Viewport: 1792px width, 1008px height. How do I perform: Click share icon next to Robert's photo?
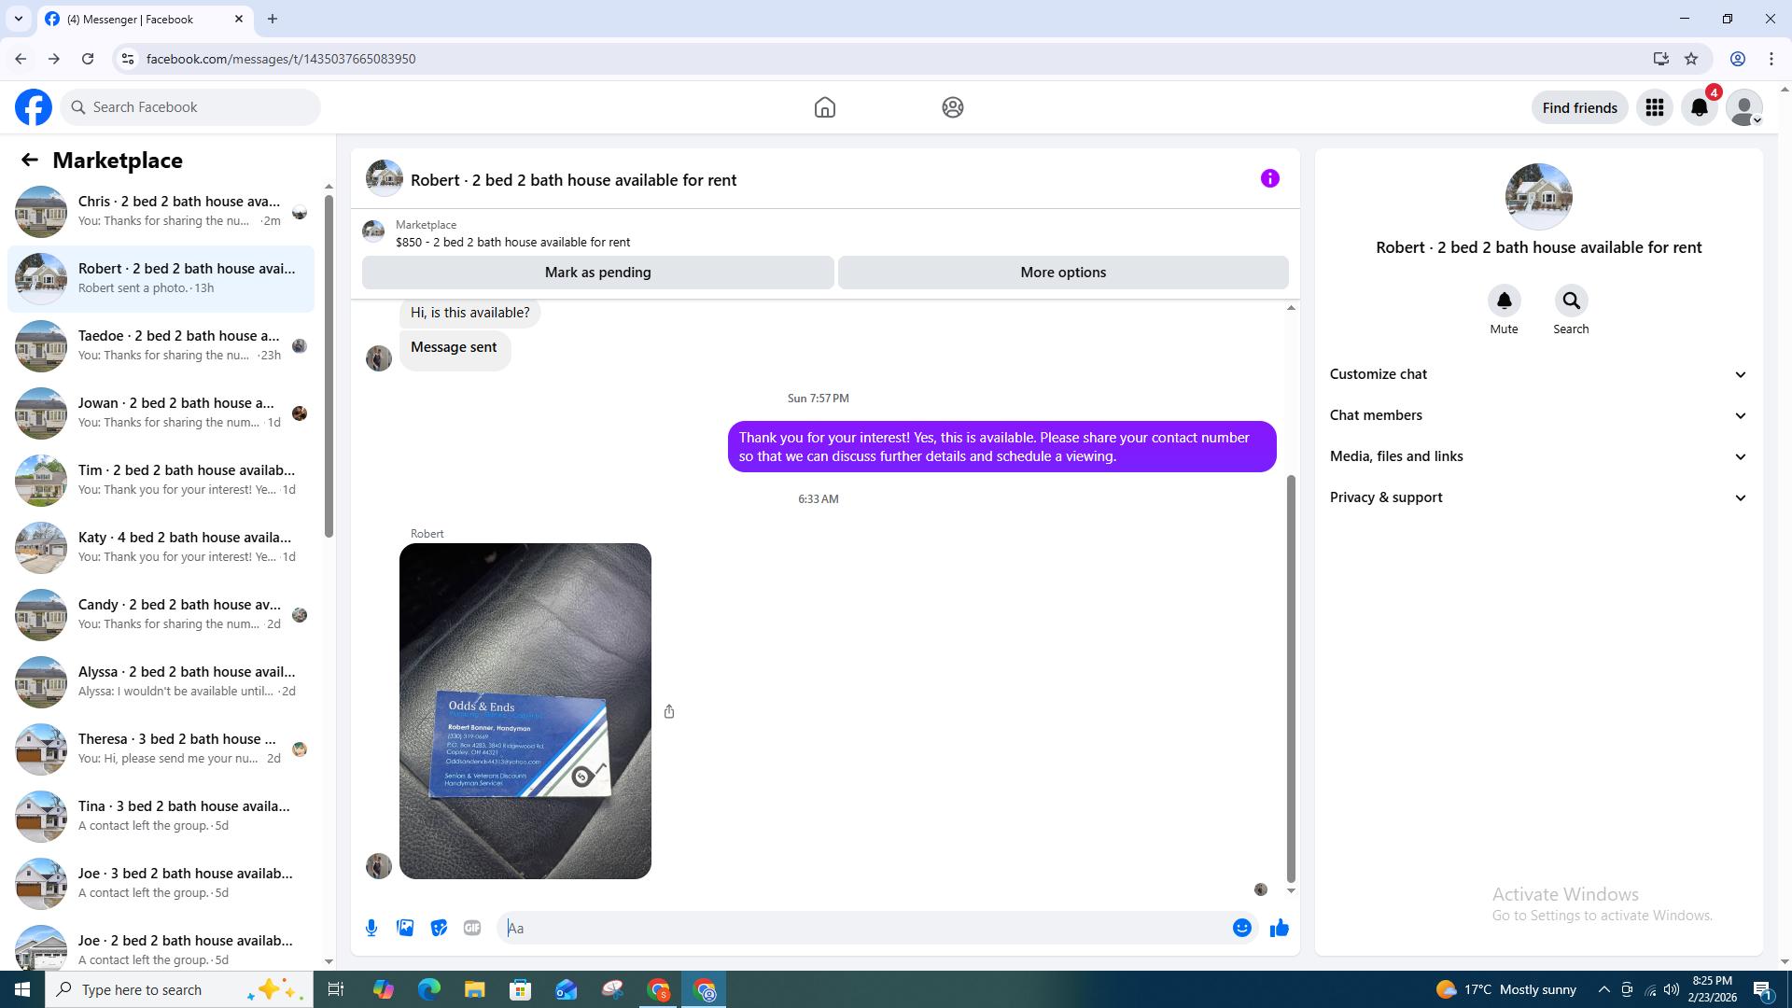pos(669,711)
